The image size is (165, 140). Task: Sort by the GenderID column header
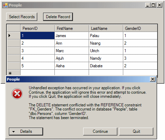click(140, 28)
